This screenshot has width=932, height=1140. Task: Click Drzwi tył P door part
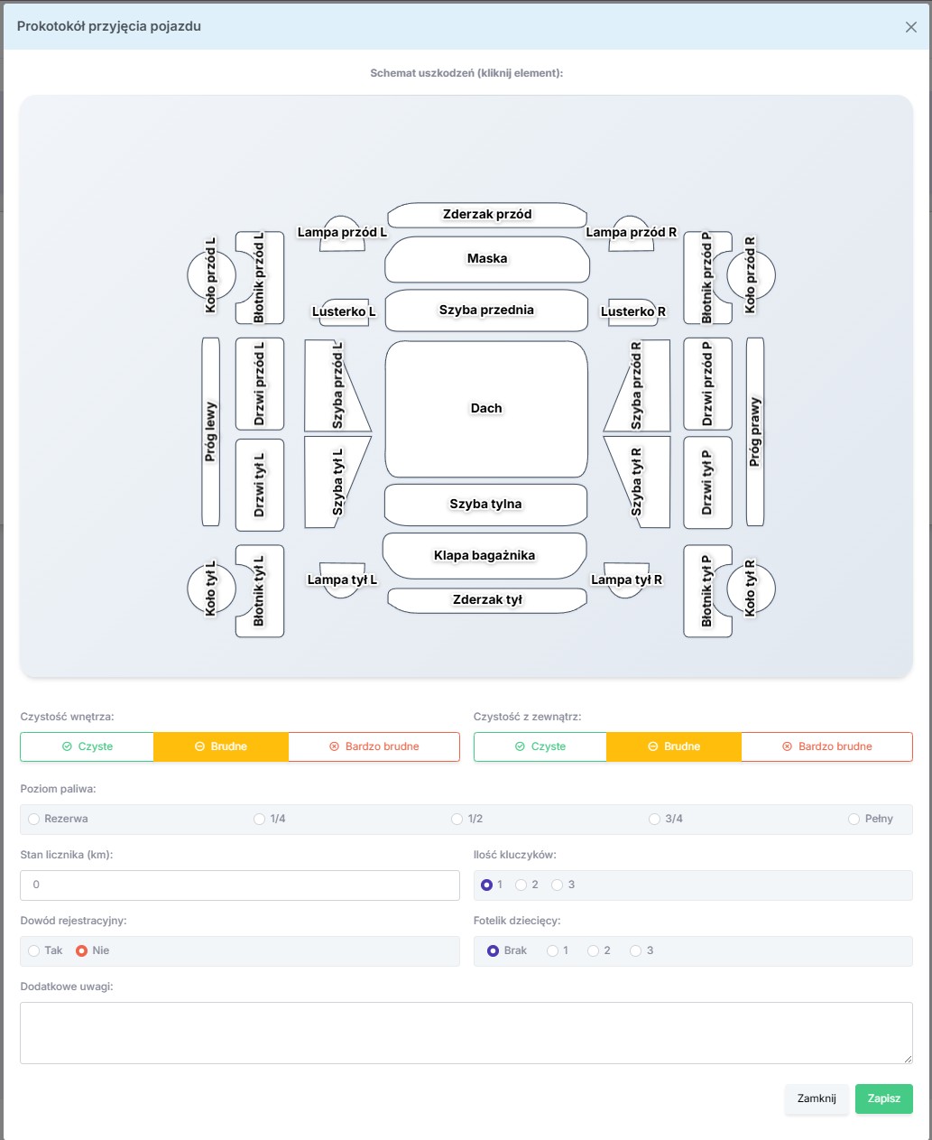click(x=707, y=484)
